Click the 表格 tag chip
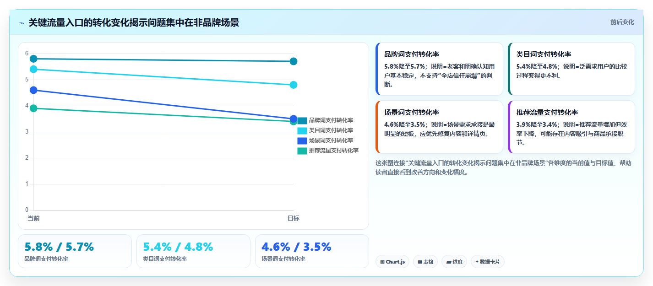 [x=425, y=262]
